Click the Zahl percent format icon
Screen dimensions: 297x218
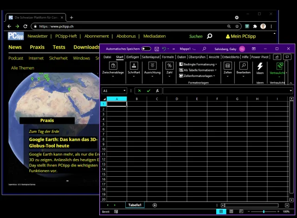(x=169, y=66)
